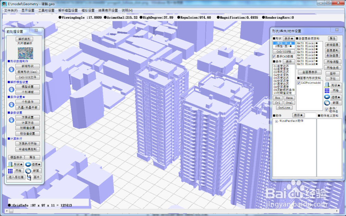The width and height of the screenshot is (346, 216).
Task: Open the 说明(H) menu
Action: click(x=127, y=11)
